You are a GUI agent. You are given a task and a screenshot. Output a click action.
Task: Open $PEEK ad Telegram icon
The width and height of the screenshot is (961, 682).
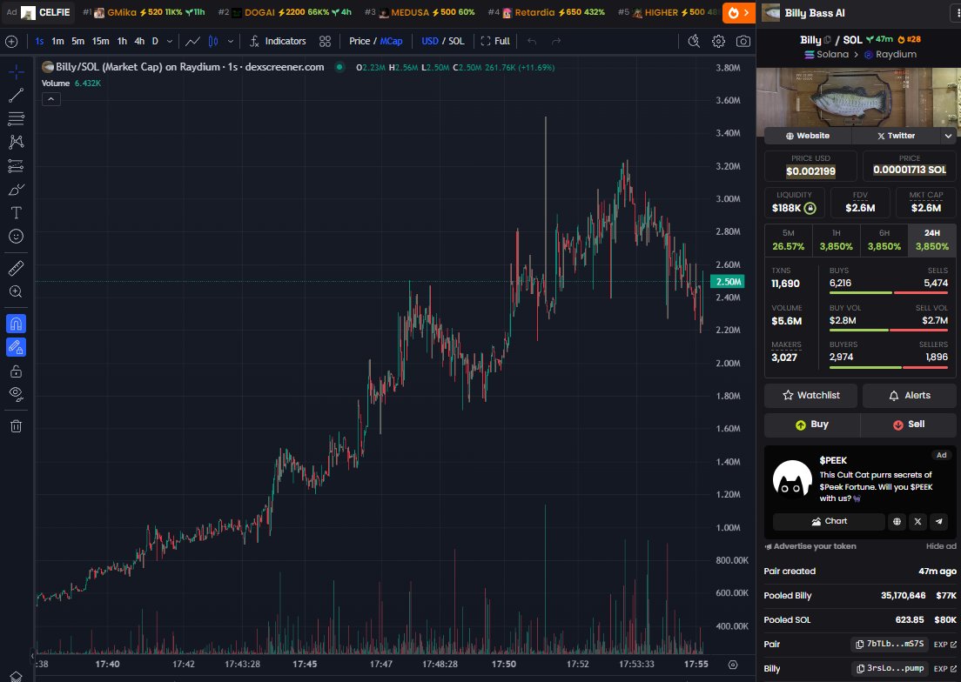(939, 522)
